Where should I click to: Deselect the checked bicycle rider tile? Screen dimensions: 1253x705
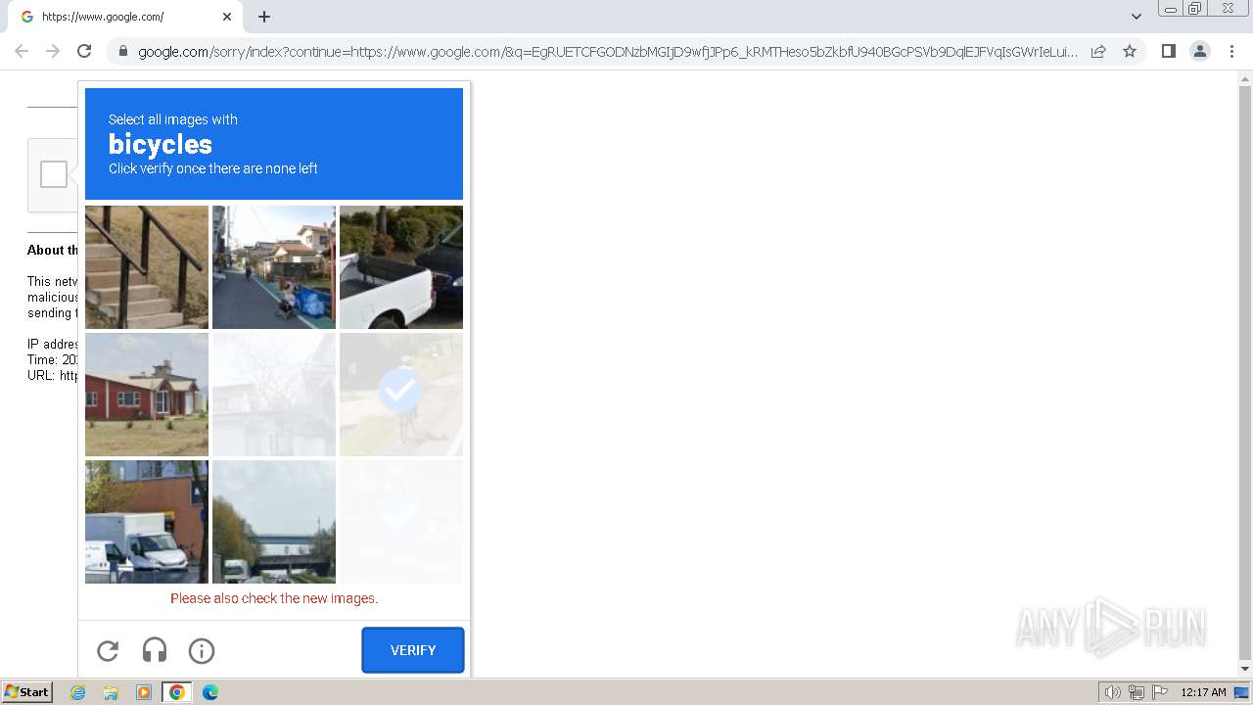click(x=401, y=395)
